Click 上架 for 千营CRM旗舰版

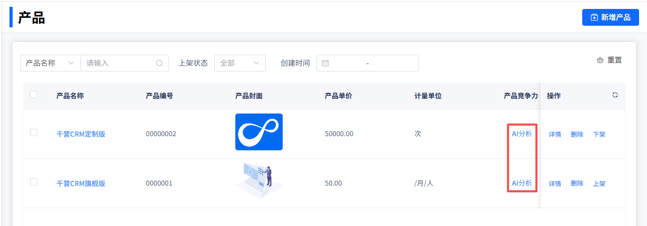[x=599, y=183]
